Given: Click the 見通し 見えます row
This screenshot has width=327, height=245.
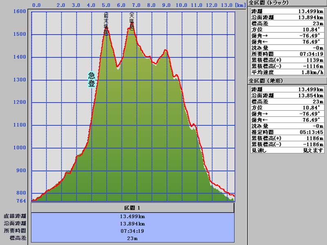Looking at the screenshot, I should (287, 150).
